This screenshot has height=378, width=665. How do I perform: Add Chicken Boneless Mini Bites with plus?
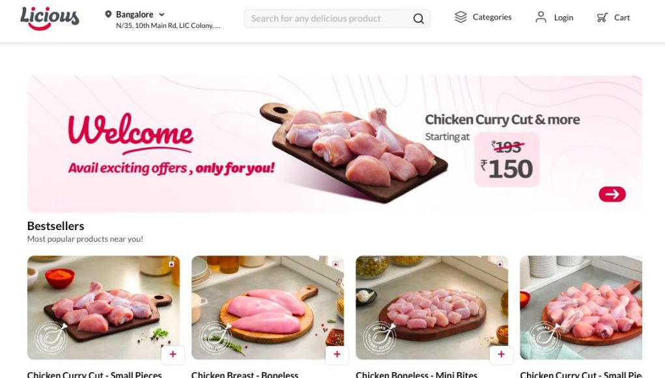click(501, 355)
